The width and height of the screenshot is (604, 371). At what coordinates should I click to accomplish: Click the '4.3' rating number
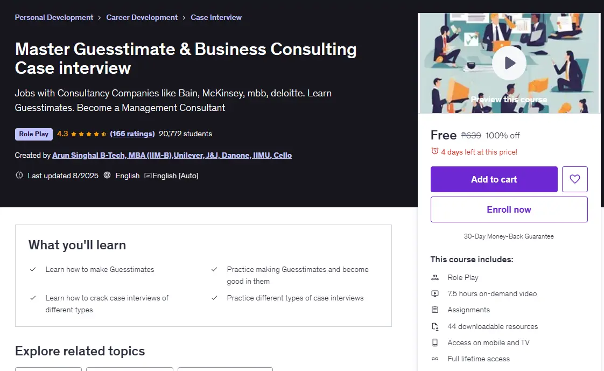[x=62, y=134]
